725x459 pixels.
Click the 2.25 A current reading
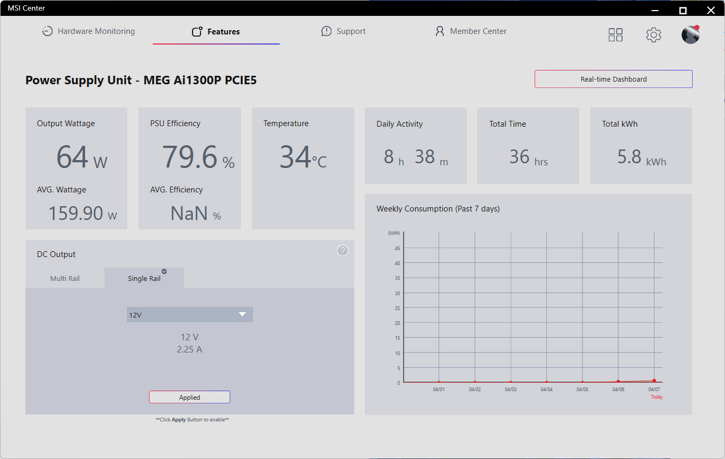pos(189,350)
